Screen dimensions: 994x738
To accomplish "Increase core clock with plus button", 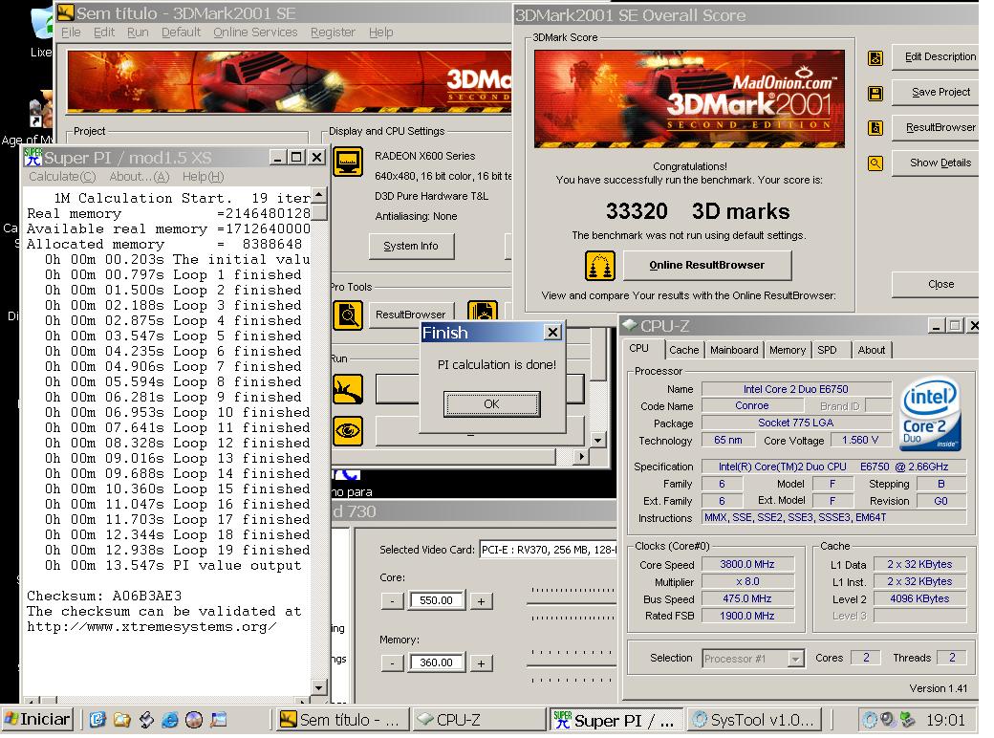I will [x=481, y=601].
